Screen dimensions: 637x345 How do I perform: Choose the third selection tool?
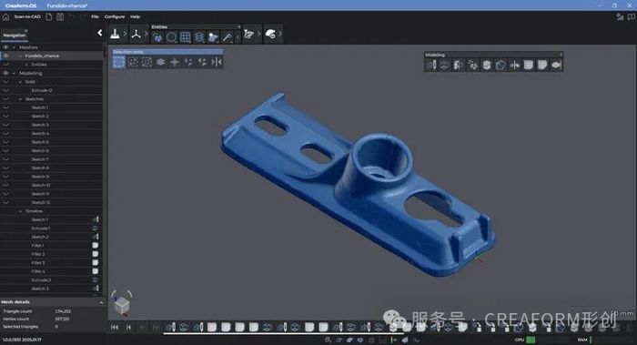147,62
